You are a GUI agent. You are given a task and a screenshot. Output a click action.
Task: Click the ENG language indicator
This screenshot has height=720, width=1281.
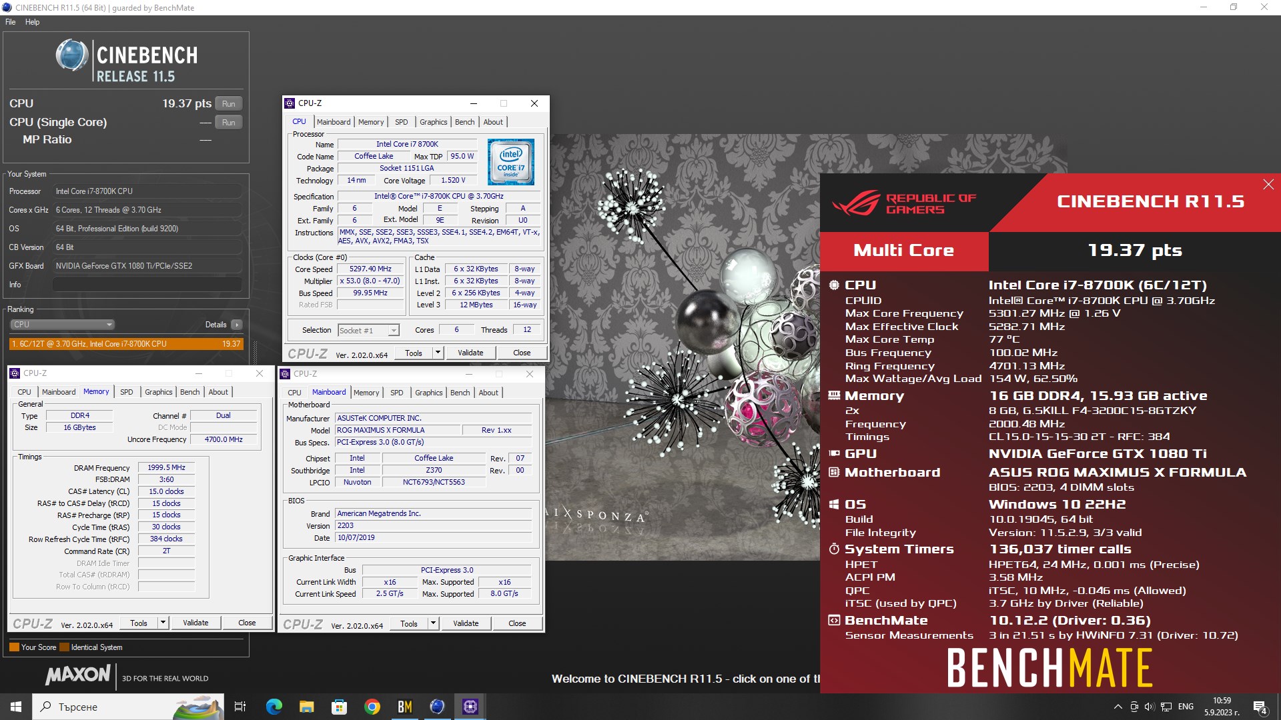click(x=1186, y=707)
